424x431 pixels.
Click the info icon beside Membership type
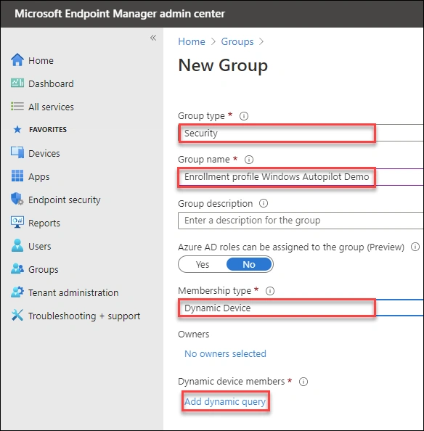[270, 291]
